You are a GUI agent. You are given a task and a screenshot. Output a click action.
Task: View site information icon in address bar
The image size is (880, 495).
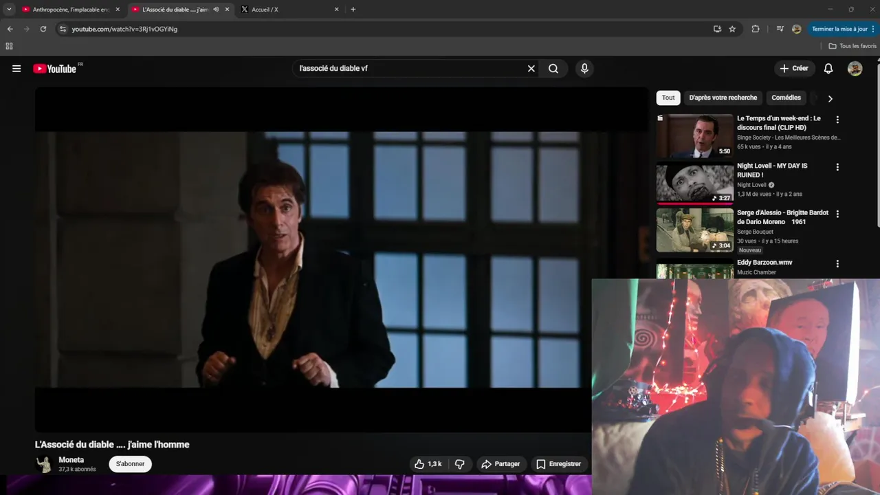click(x=63, y=29)
